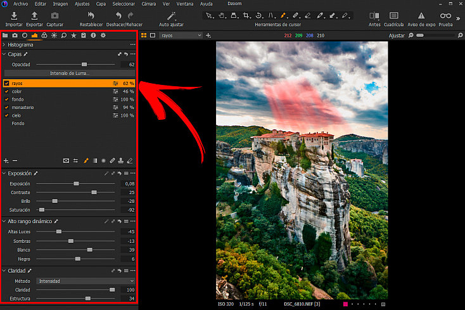Uncheck the color layer checkbox
The height and width of the screenshot is (310, 465).
tap(6, 91)
